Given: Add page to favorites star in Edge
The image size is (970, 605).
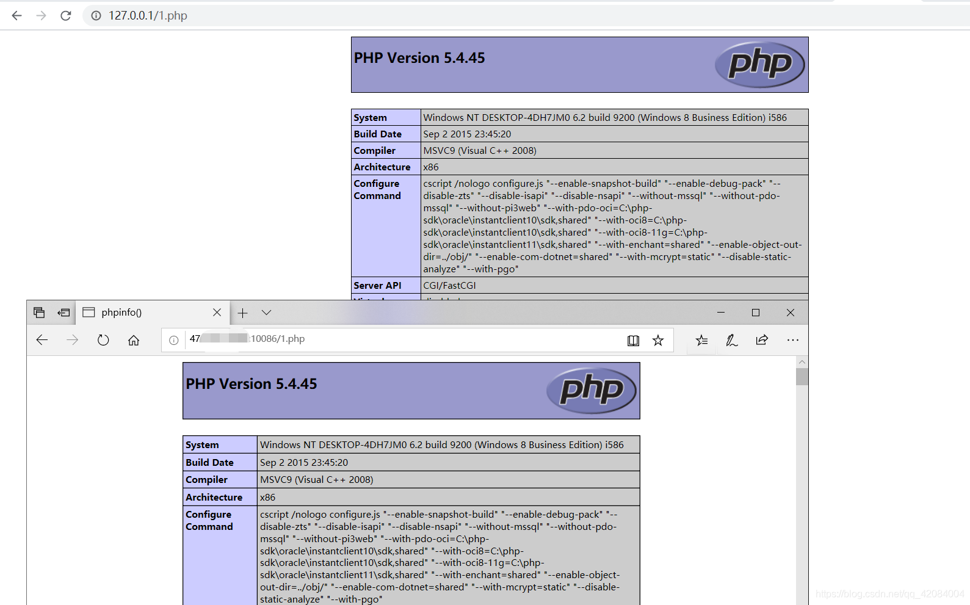Looking at the screenshot, I should 657,341.
